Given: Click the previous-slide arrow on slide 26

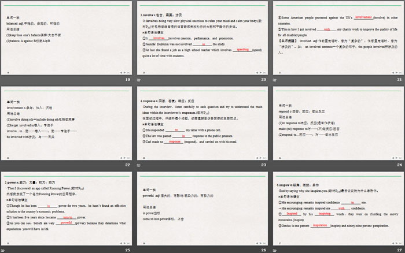Looking at the screenshot, I should coord(257,243).
